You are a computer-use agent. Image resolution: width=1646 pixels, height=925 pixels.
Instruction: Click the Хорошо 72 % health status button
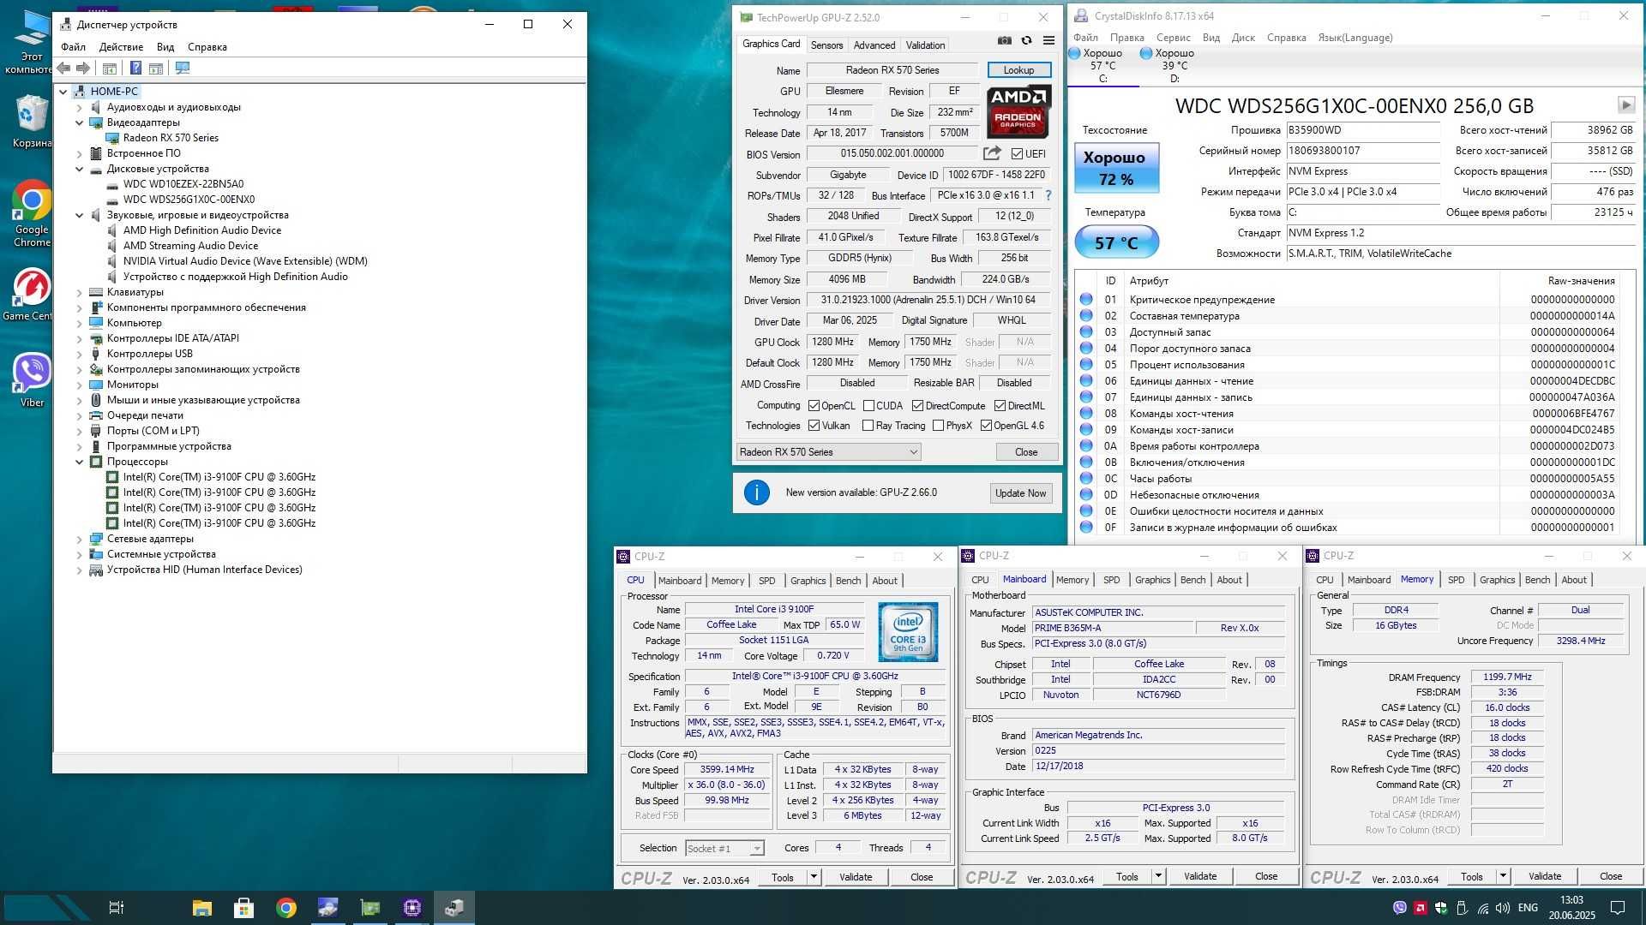tap(1116, 168)
